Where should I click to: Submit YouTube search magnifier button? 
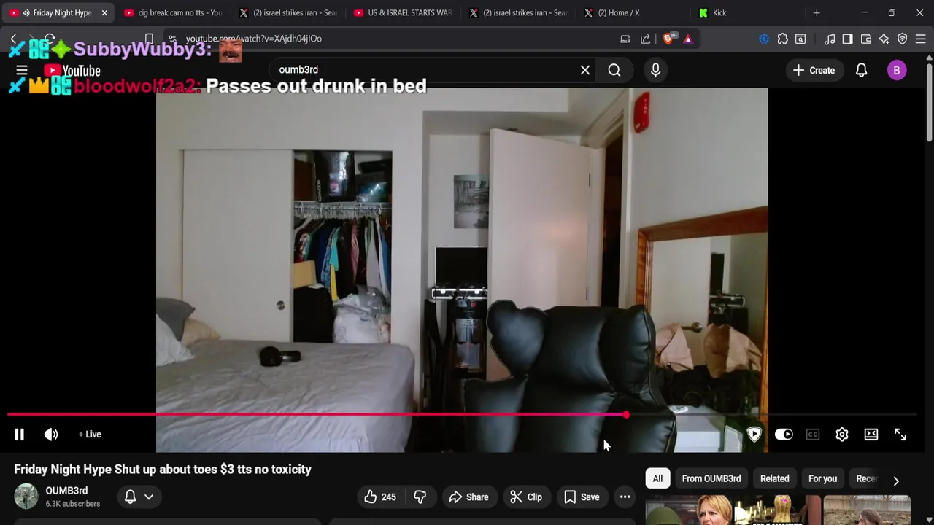point(614,70)
